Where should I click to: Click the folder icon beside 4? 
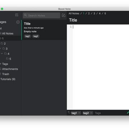tap(5, 54)
